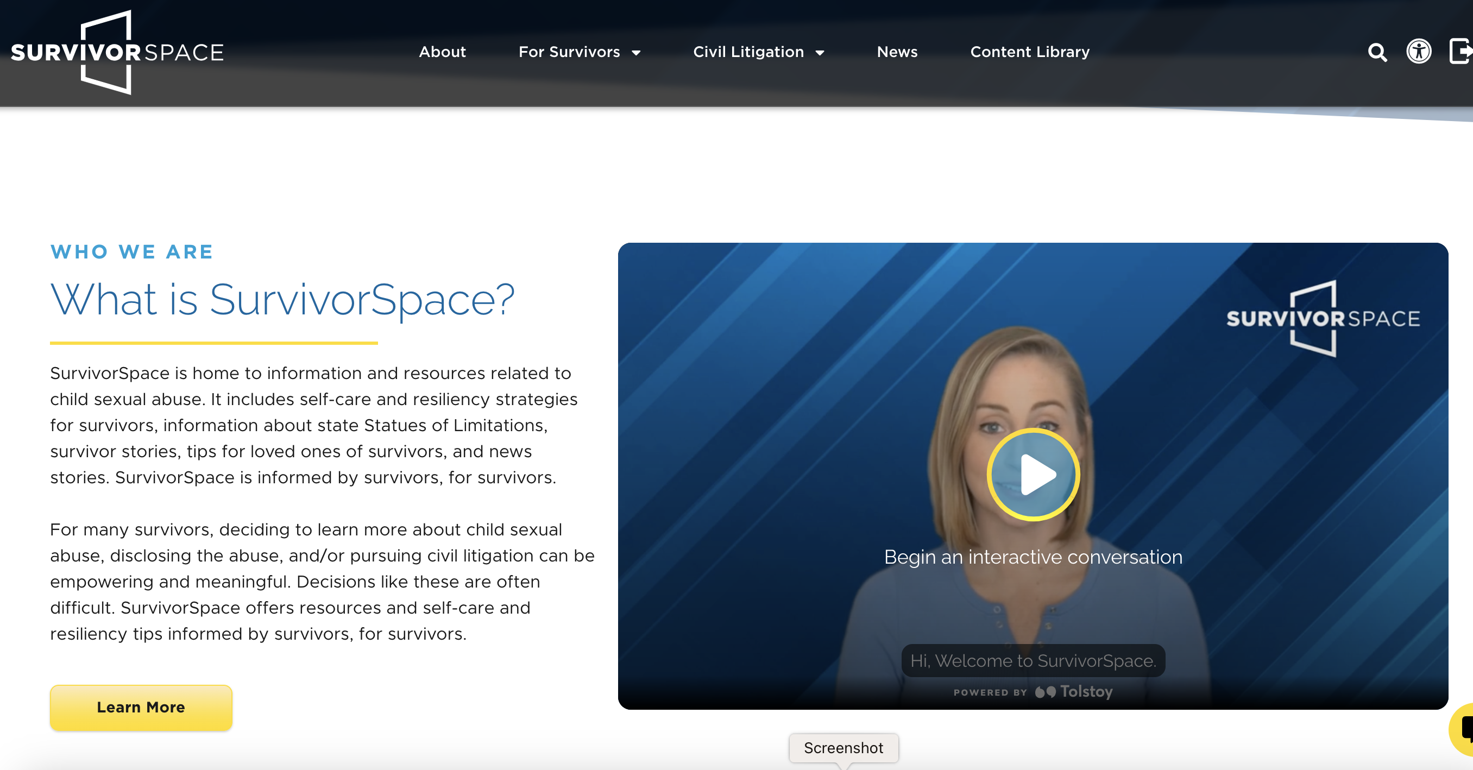The image size is (1473, 770).
Task: Click the Begin an interactive conversation text
Action: click(x=1033, y=557)
